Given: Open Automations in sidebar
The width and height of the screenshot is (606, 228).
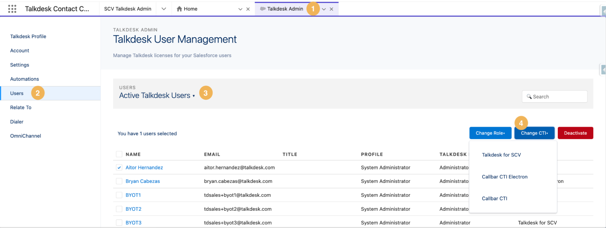Looking at the screenshot, I should tap(25, 79).
